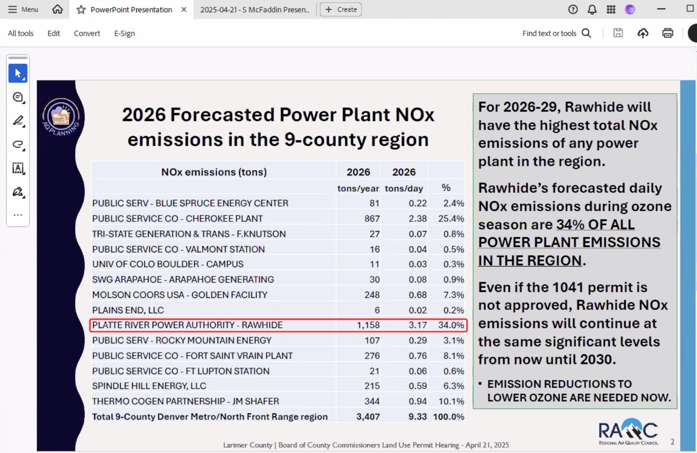Click the Total 9-County region row label
The image size is (697, 453).
[210, 417]
